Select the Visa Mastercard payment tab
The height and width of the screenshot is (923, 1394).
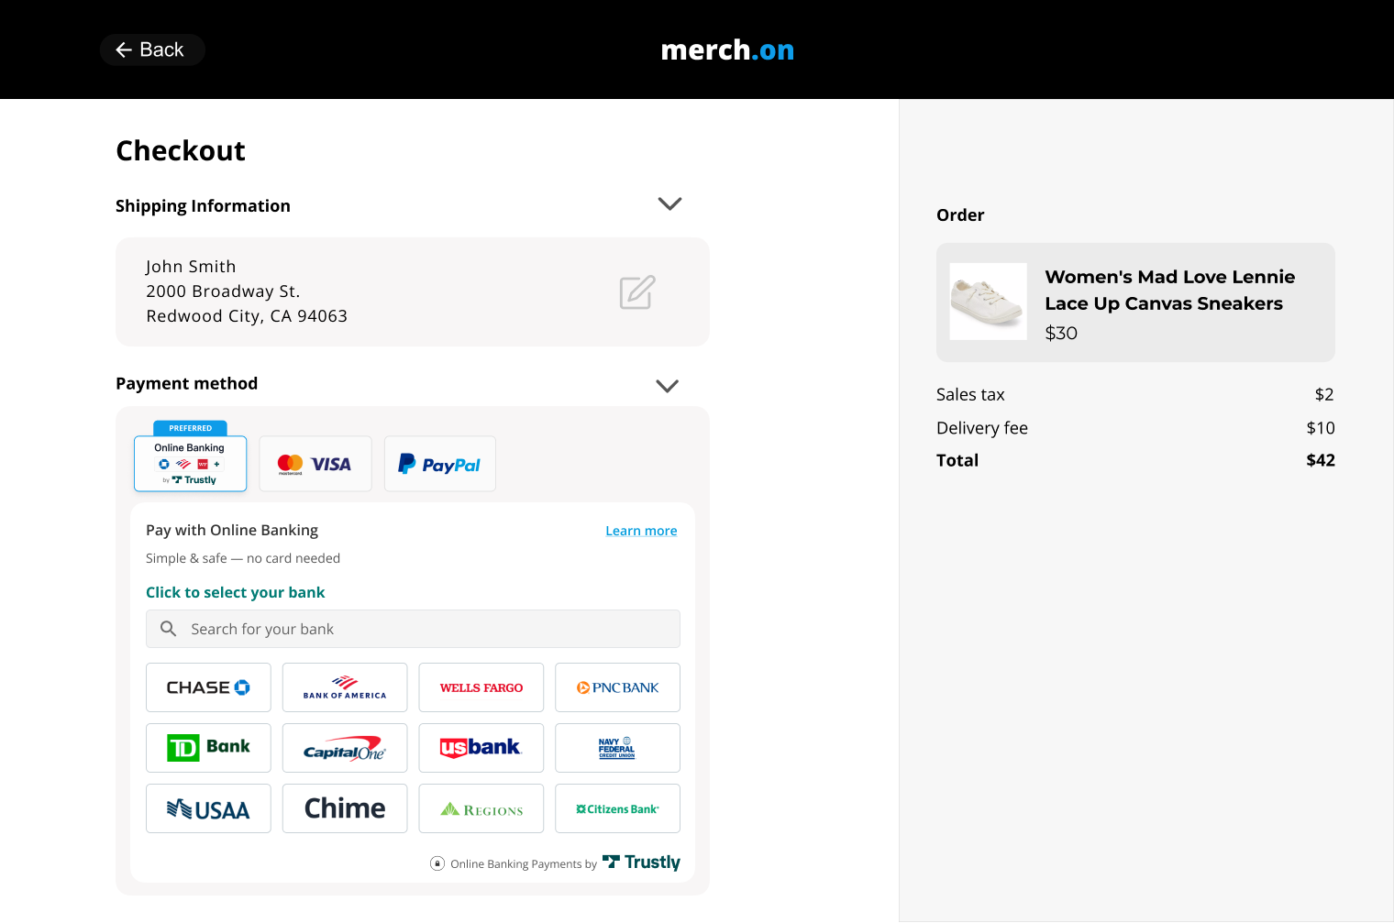point(315,464)
